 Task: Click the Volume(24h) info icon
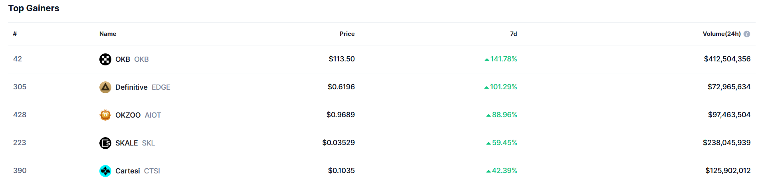tap(747, 34)
